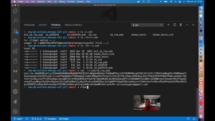Click the date and time in menu bar
Screen dimensions: 215x121
click(x=194, y=2)
